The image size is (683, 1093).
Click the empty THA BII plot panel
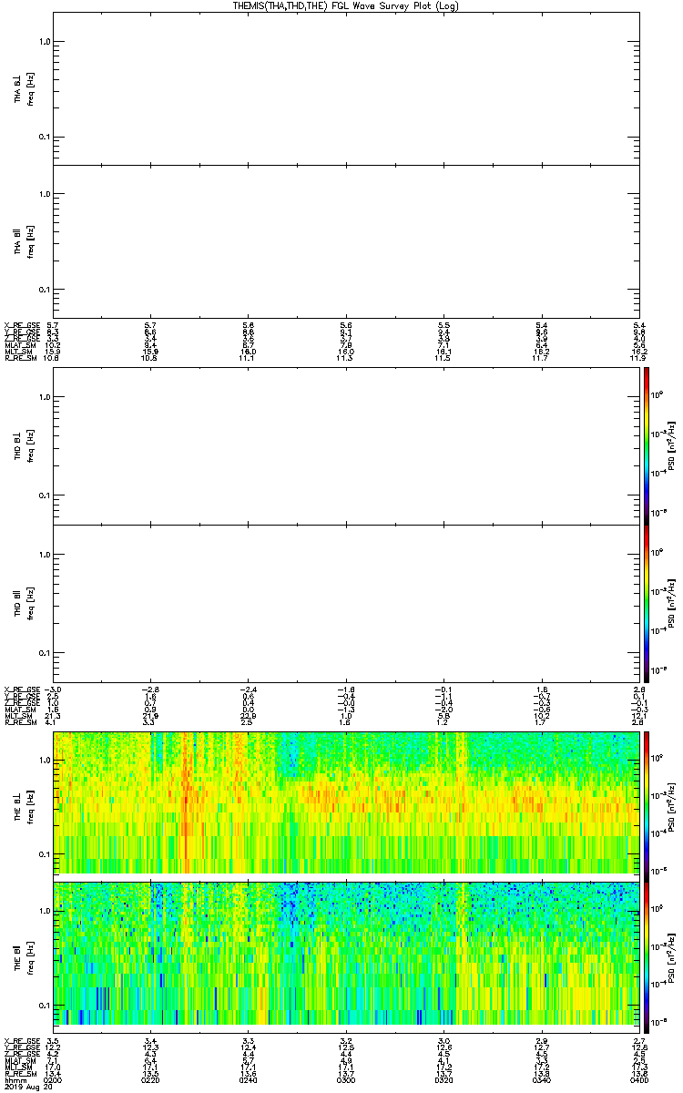tap(347, 241)
